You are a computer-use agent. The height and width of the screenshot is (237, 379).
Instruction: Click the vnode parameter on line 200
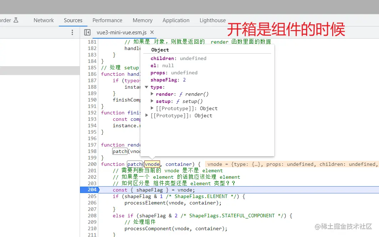coord(152,164)
